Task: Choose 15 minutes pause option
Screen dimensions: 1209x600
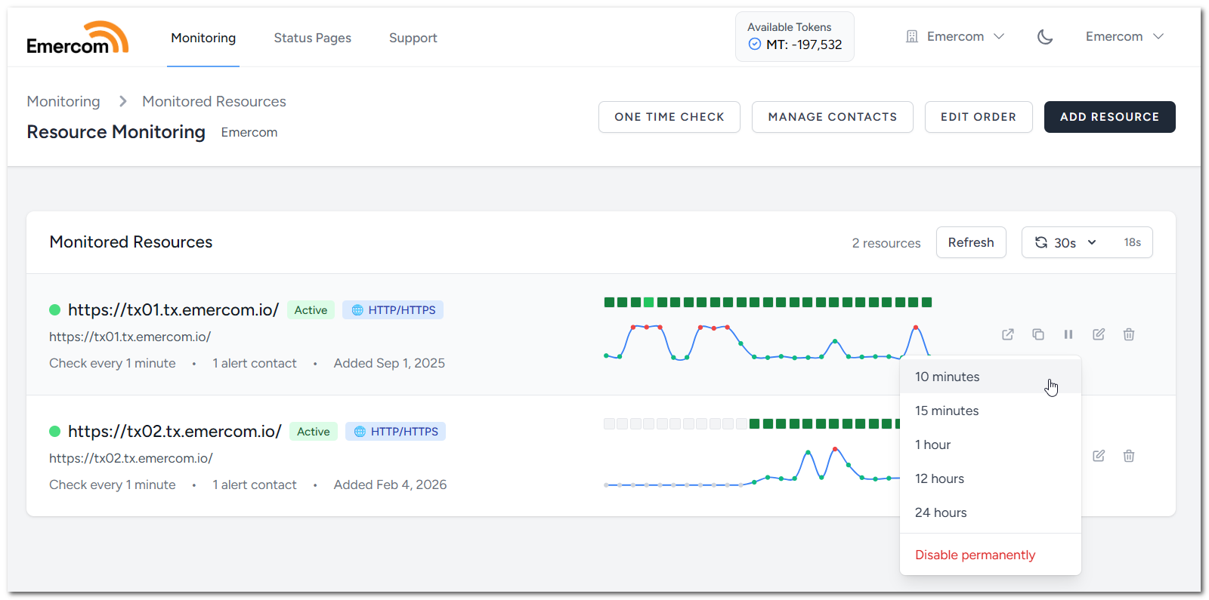Action: (x=991, y=411)
